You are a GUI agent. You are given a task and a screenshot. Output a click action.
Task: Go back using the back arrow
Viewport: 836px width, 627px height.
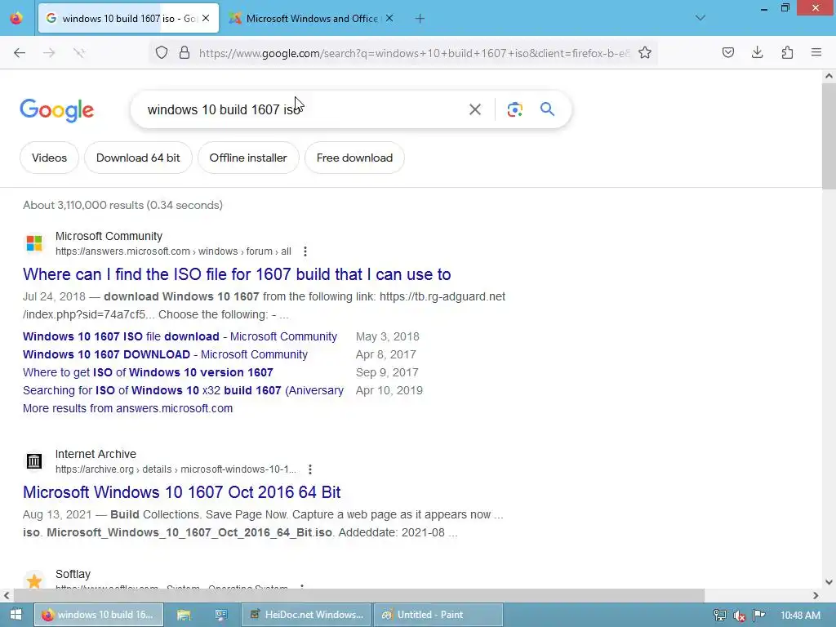tap(20, 52)
